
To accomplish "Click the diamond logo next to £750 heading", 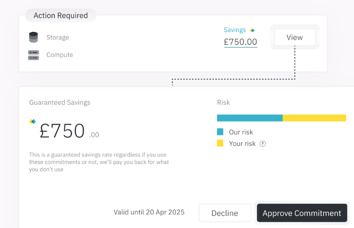I will tap(33, 122).
